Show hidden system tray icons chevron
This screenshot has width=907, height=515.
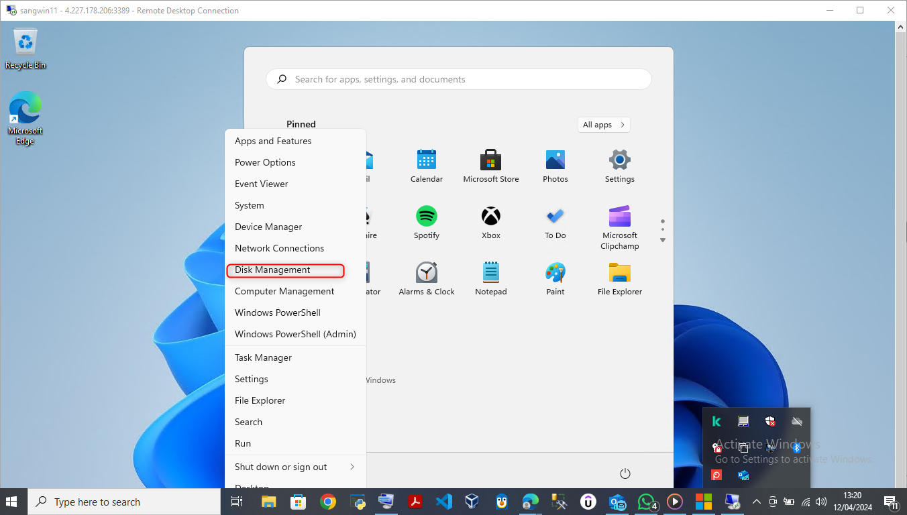(x=757, y=502)
